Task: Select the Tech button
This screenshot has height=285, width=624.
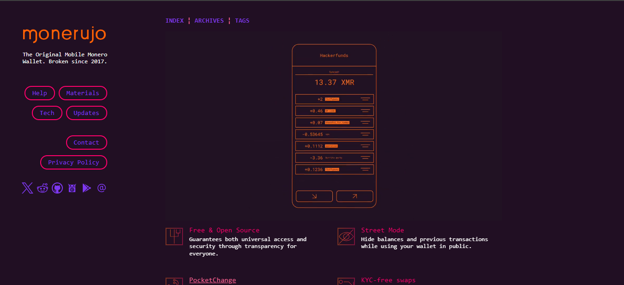Action: 47,113
